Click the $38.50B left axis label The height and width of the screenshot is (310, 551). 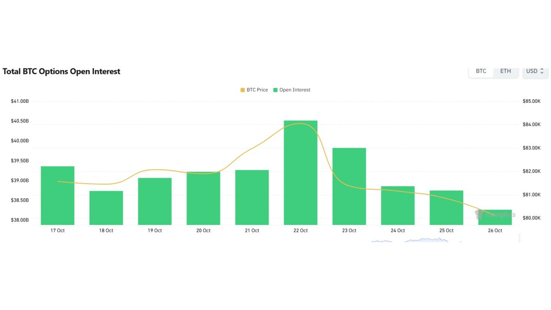click(20, 200)
